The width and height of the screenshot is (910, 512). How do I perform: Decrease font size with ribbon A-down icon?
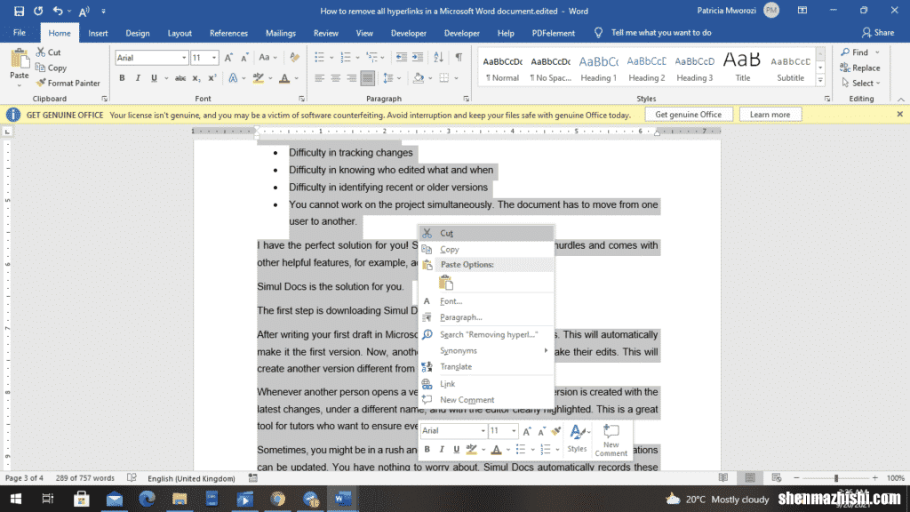[x=244, y=58]
